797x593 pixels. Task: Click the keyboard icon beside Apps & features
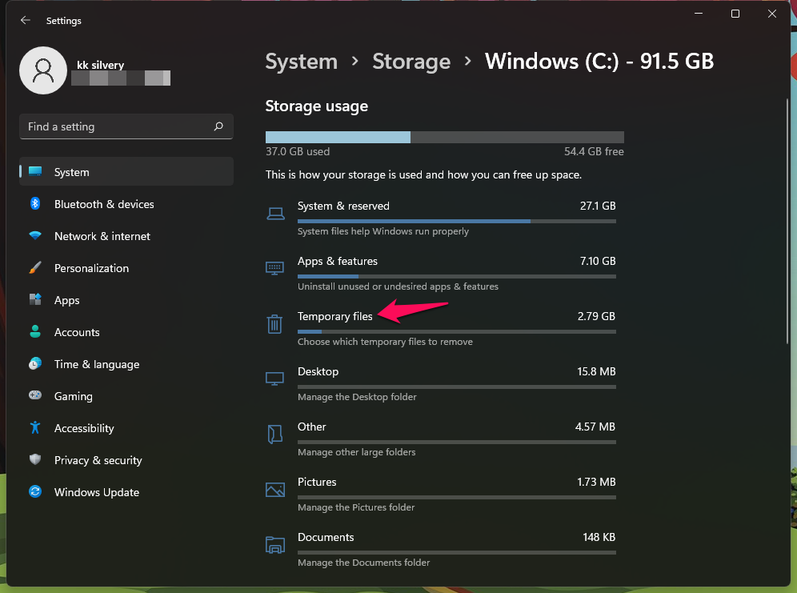(x=275, y=268)
